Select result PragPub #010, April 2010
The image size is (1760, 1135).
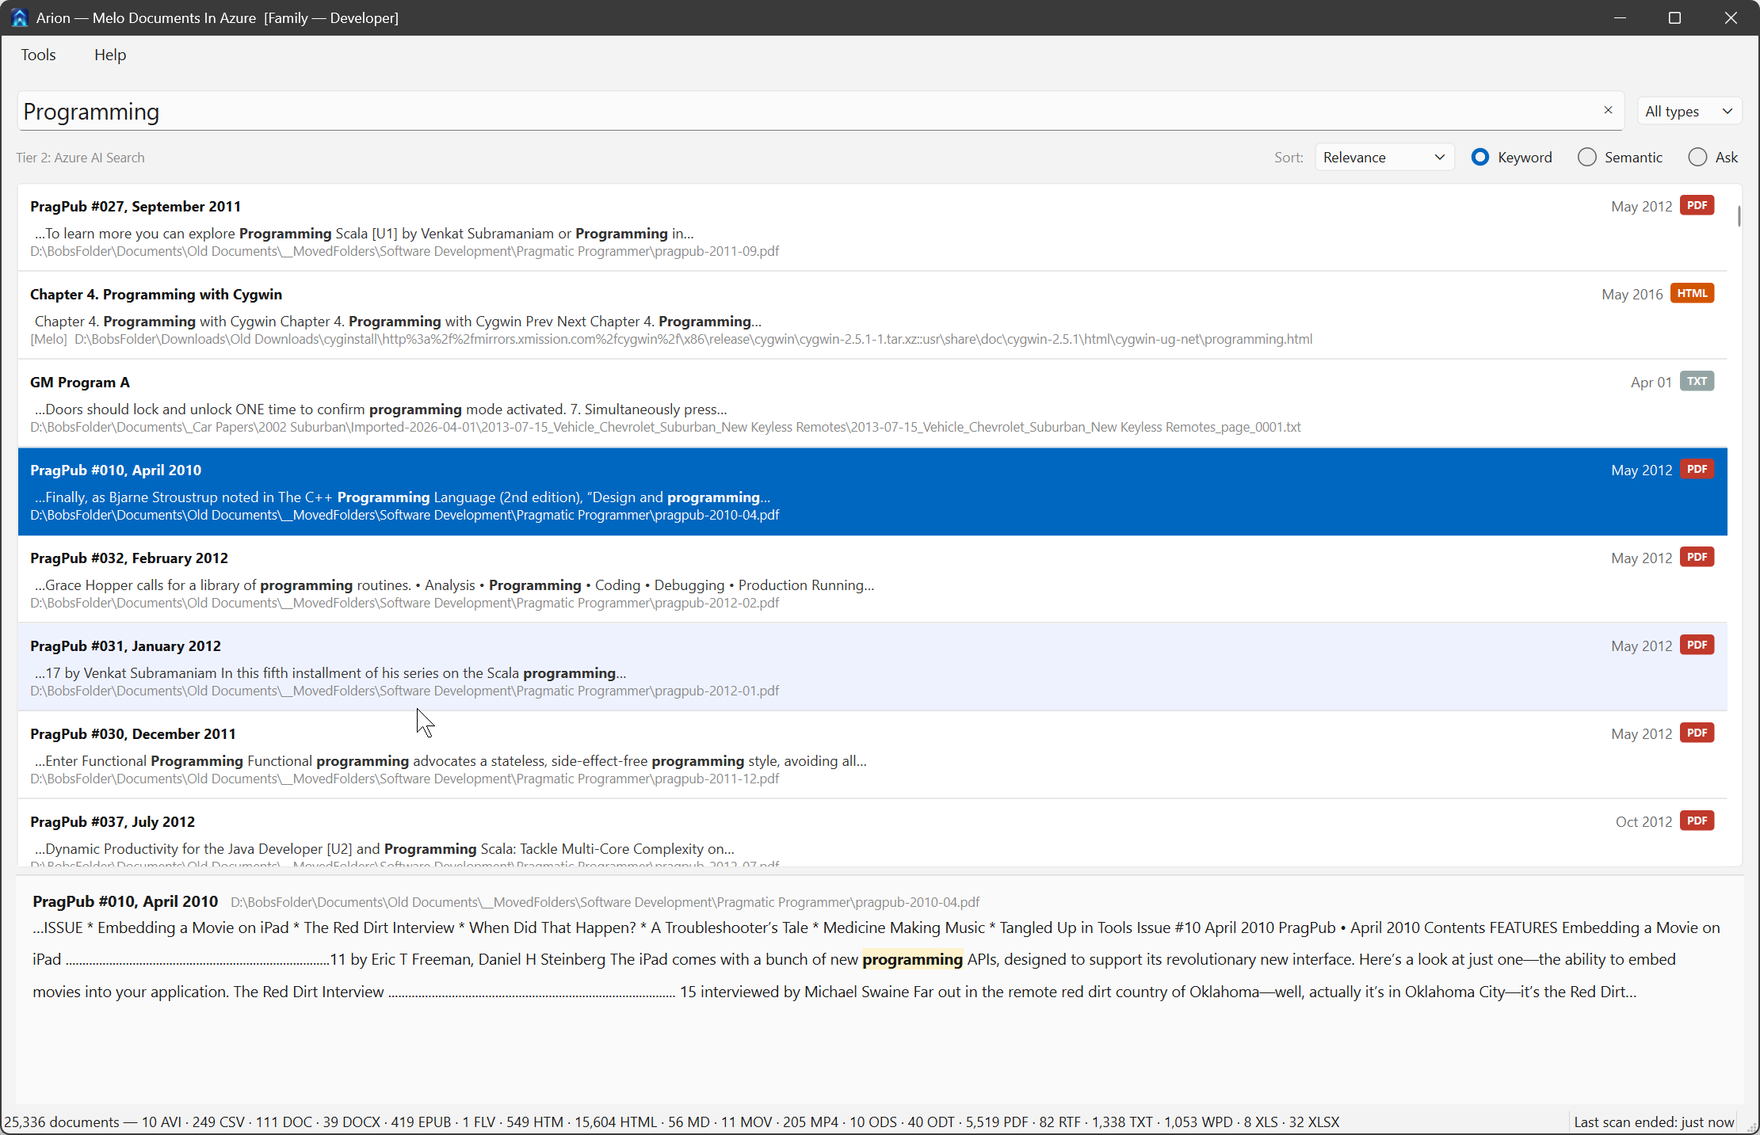[872, 491]
